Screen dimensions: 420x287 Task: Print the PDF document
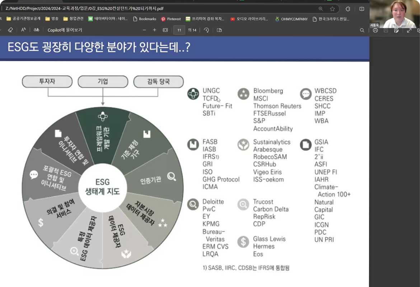375,30
